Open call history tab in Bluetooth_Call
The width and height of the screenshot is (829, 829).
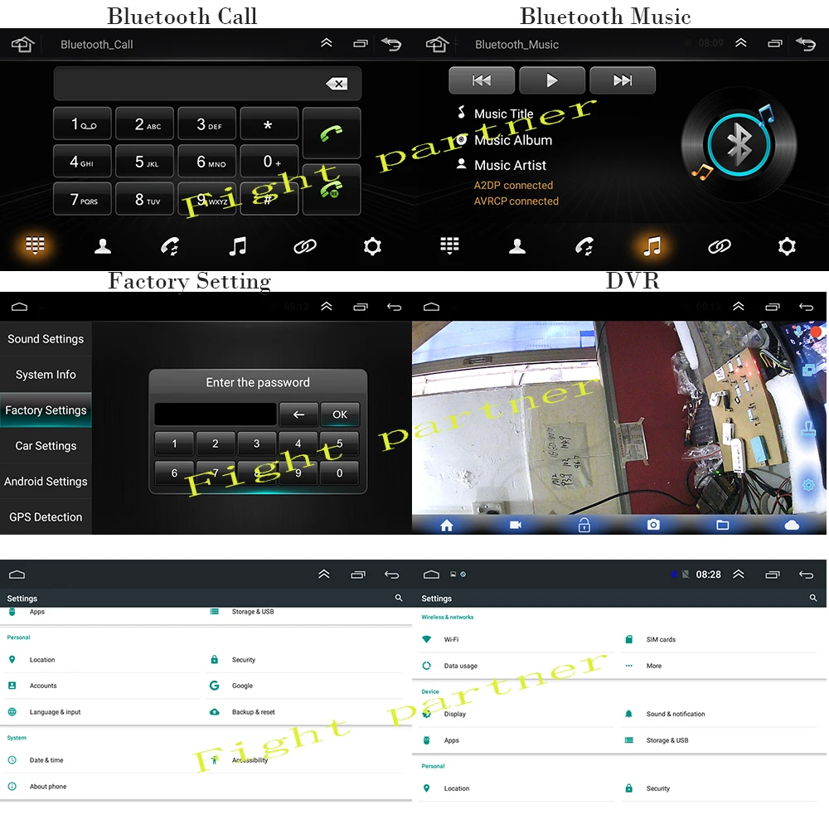(x=170, y=246)
